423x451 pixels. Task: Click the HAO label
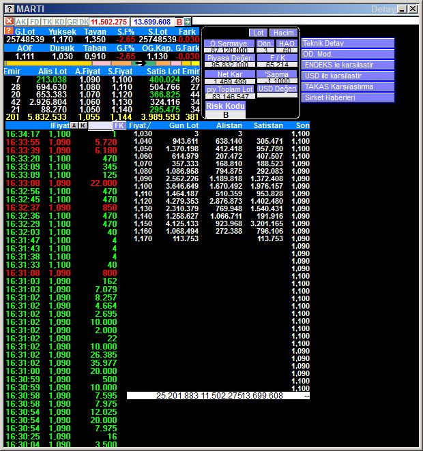coord(287,44)
